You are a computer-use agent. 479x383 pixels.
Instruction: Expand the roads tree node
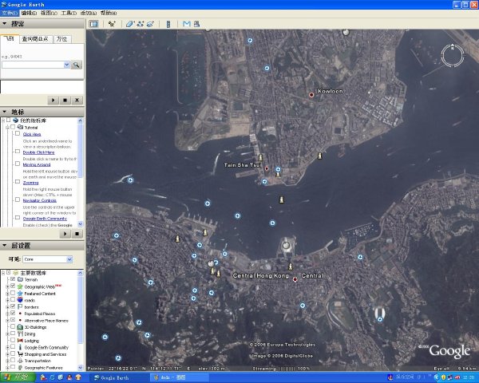[x=8, y=300]
